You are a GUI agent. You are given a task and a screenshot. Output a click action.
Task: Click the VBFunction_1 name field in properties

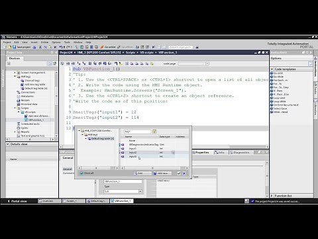point(123,181)
